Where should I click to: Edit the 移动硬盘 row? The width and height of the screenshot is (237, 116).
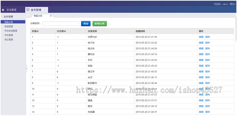click(x=201, y=95)
